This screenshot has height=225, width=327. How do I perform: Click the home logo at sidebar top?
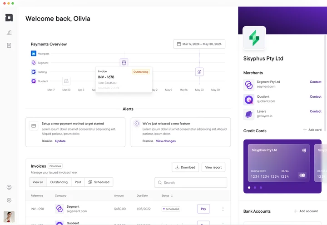coord(9,18)
